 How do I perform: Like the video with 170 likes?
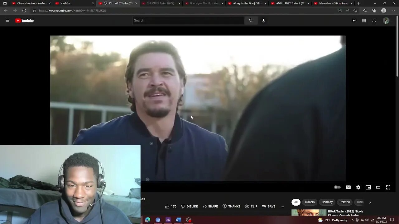point(171,206)
